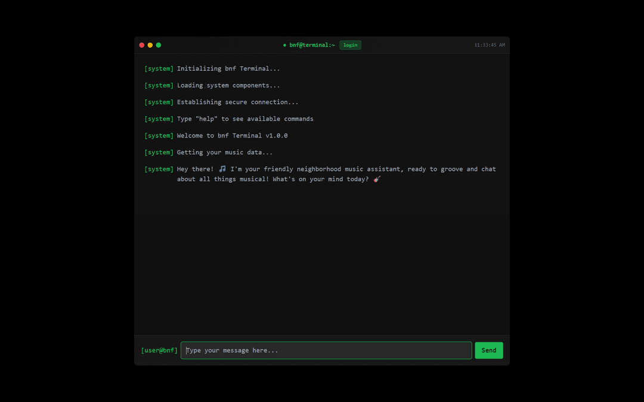Click the 'Type "help"' commands hint line
Viewport: 644px width, 402px height.
[244, 119]
